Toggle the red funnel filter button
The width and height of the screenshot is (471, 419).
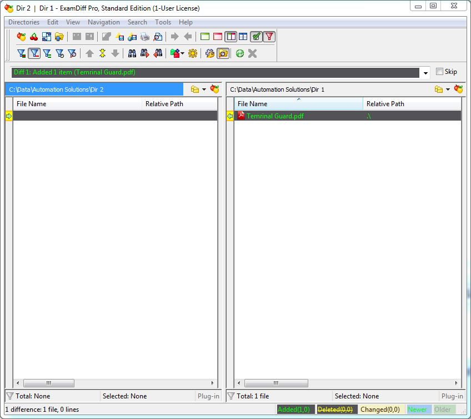[269, 37]
